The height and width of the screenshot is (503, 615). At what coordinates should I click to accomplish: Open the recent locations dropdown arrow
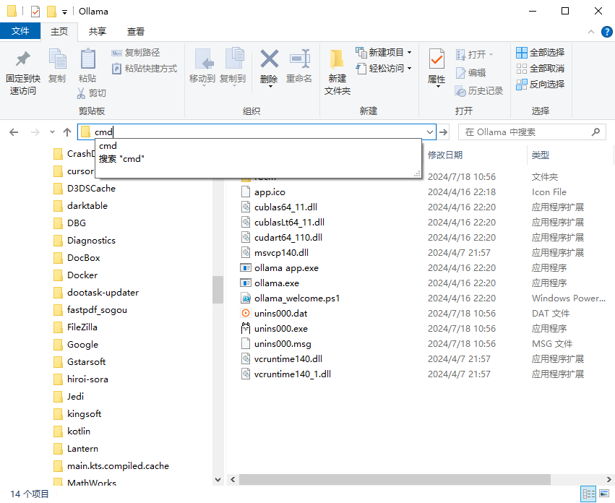tap(52, 132)
